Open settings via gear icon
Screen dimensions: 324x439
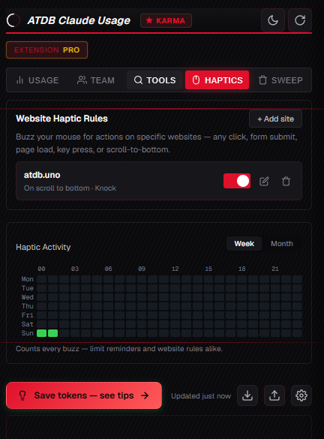pyautogui.click(x=301, y=395)
